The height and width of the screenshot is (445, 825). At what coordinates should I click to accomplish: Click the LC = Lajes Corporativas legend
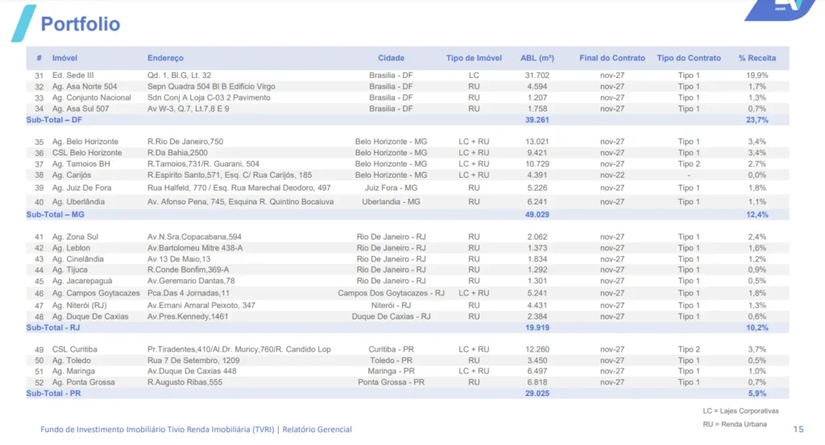[740, 411]
